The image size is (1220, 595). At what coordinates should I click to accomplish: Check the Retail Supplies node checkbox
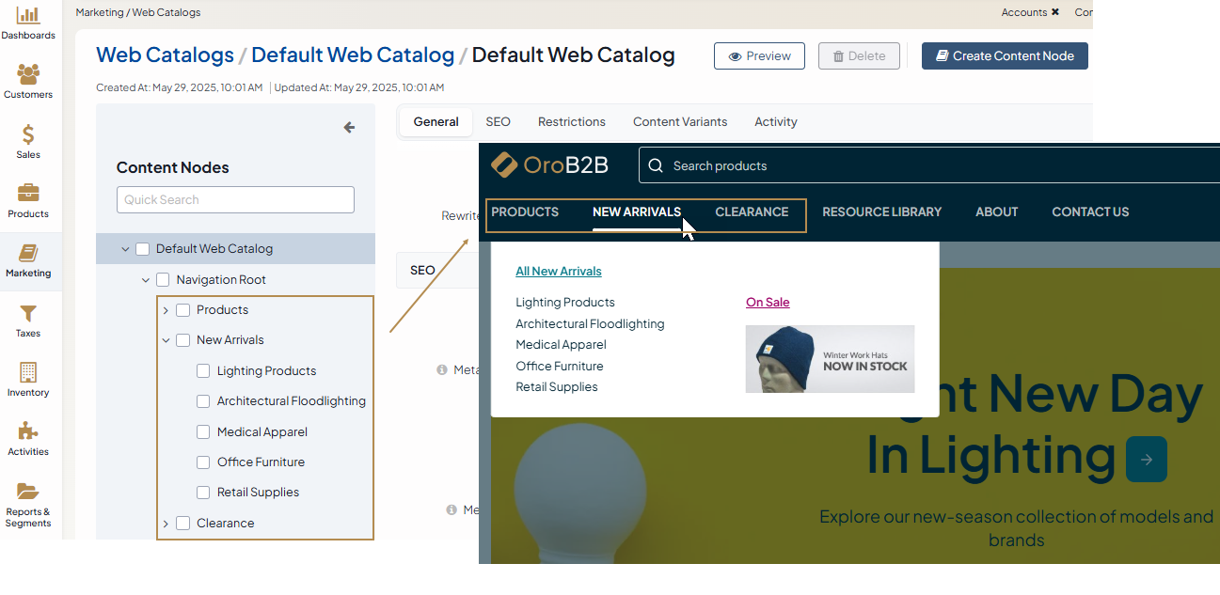pyautogui.click(x=203, y=493)
